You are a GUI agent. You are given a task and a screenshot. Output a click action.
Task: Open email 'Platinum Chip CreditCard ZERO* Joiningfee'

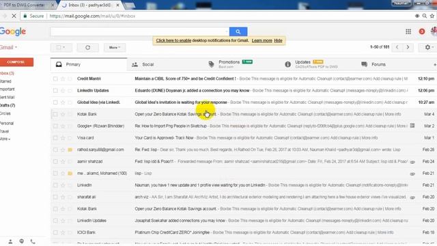click(172, 232)
